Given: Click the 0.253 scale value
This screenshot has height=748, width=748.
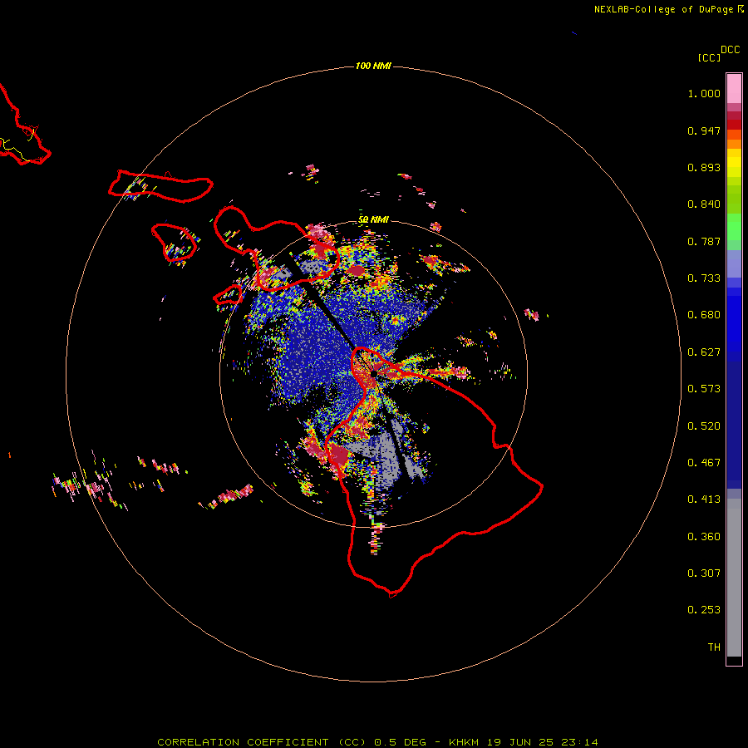Looking at the screenshot, I should tap(704, 610).
